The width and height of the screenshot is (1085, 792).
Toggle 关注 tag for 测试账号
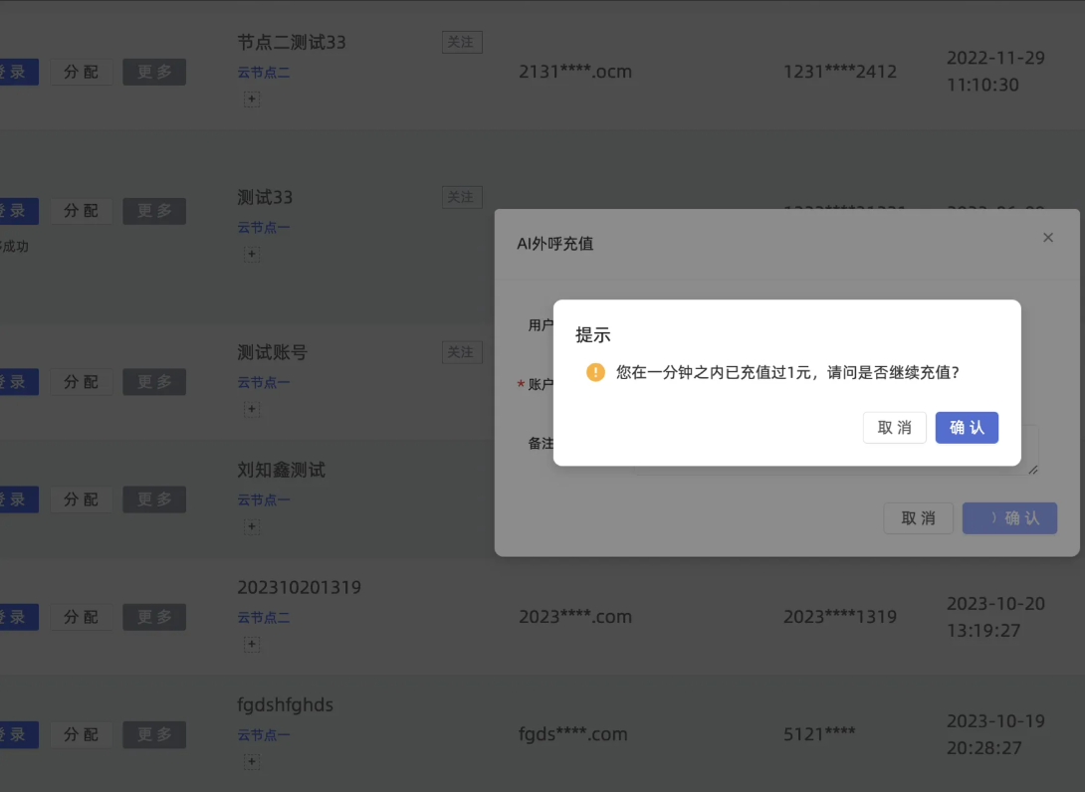(x=462, y=352)
